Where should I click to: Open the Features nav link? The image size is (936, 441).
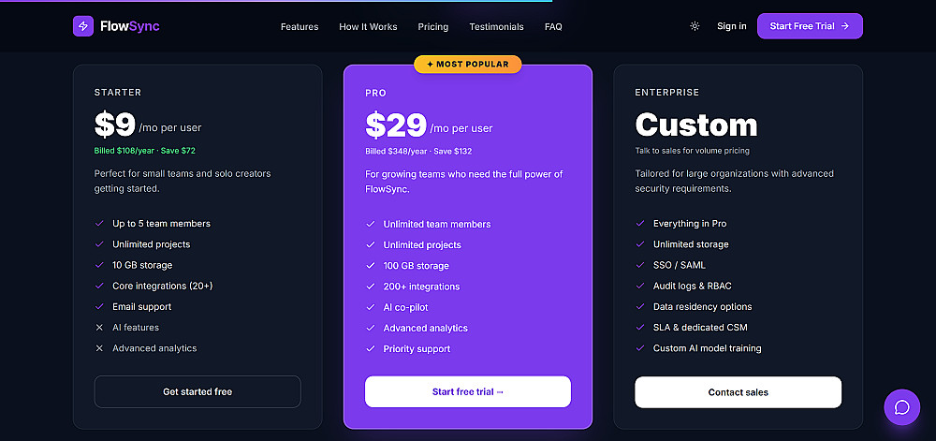300,26
